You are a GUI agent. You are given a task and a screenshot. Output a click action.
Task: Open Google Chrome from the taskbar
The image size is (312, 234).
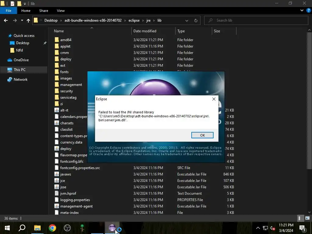tap(52, 228)
